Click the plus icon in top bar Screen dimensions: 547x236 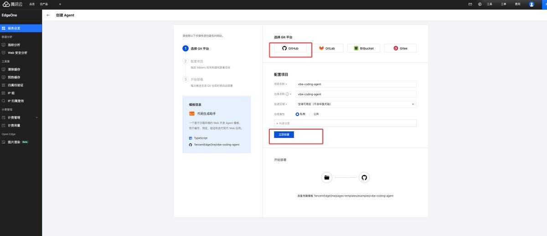[60, 4]
